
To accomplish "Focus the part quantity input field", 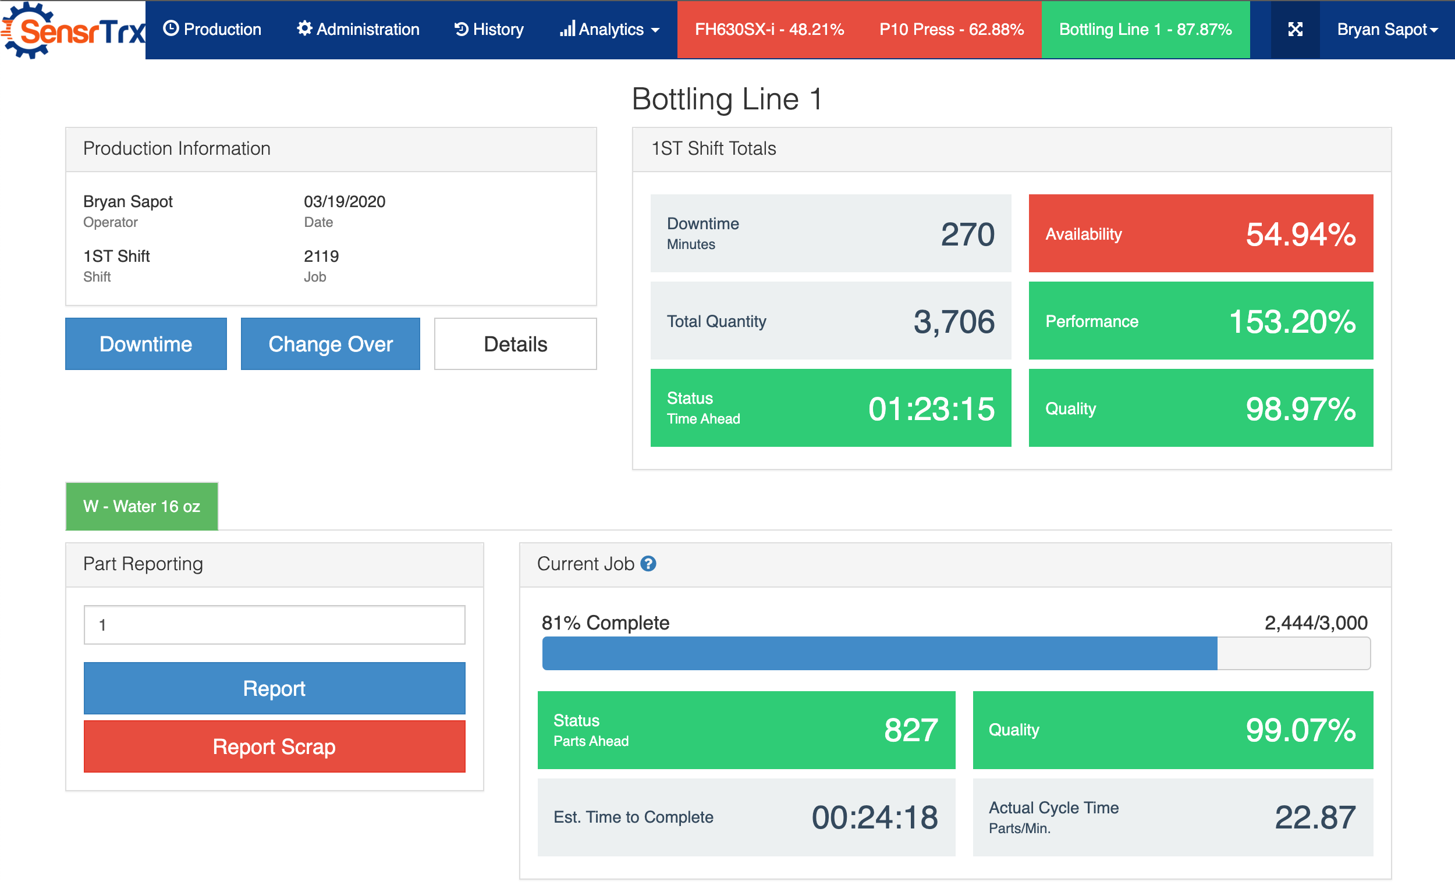I will pos(274,625).
